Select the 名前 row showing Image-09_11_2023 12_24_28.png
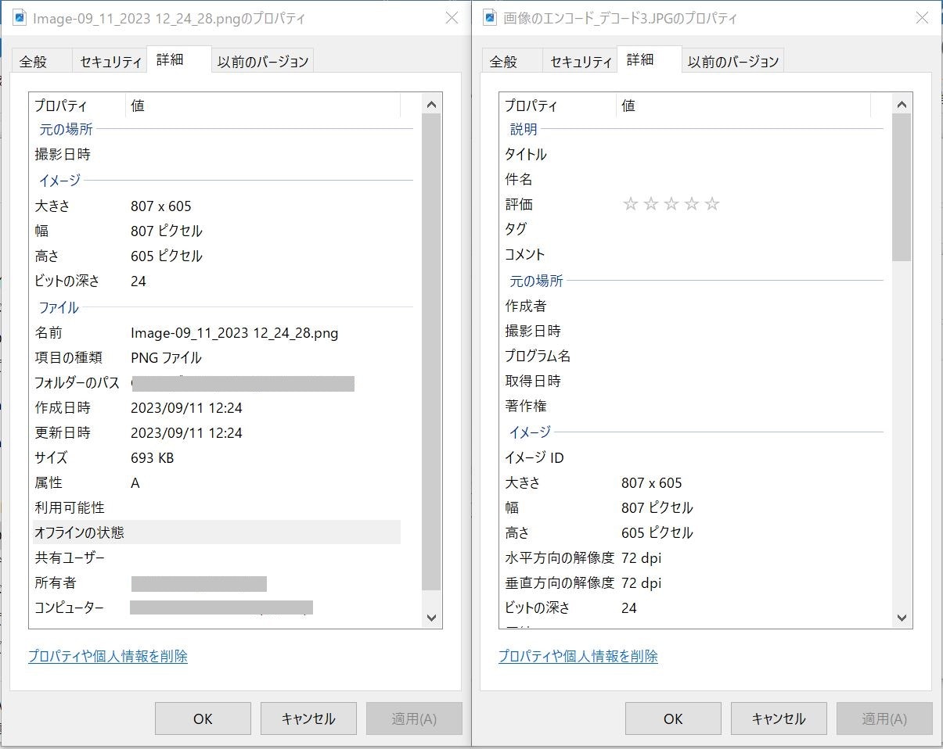This screenshot has height=749, width=943. pyautogui.click(x=215, y=332)
